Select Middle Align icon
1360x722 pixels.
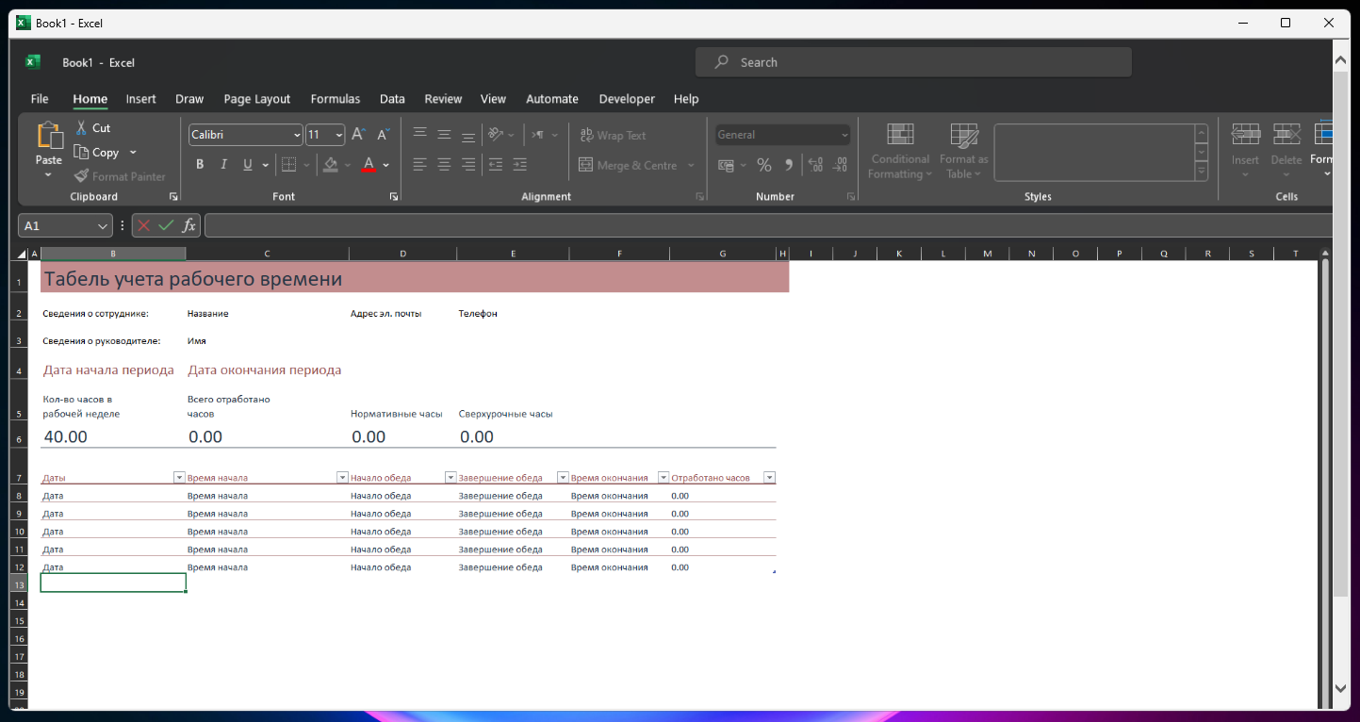[x=444, y=135]
